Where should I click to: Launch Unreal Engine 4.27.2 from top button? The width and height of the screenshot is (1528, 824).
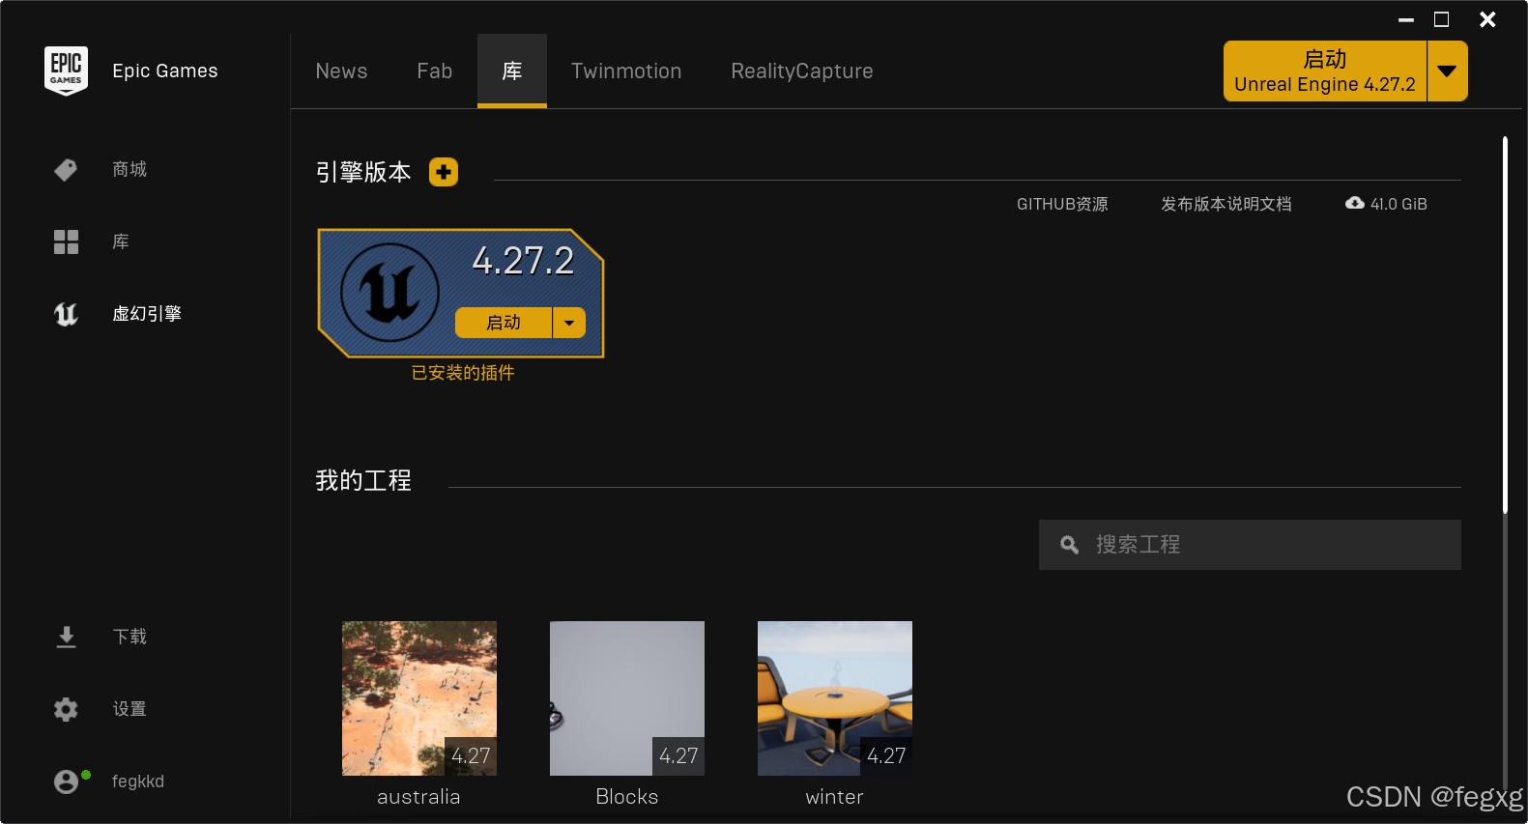[x=1325, y=71]
